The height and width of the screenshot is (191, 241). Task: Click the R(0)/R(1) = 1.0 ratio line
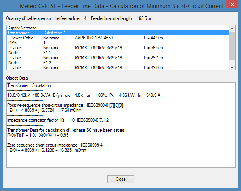pos(38,135)
